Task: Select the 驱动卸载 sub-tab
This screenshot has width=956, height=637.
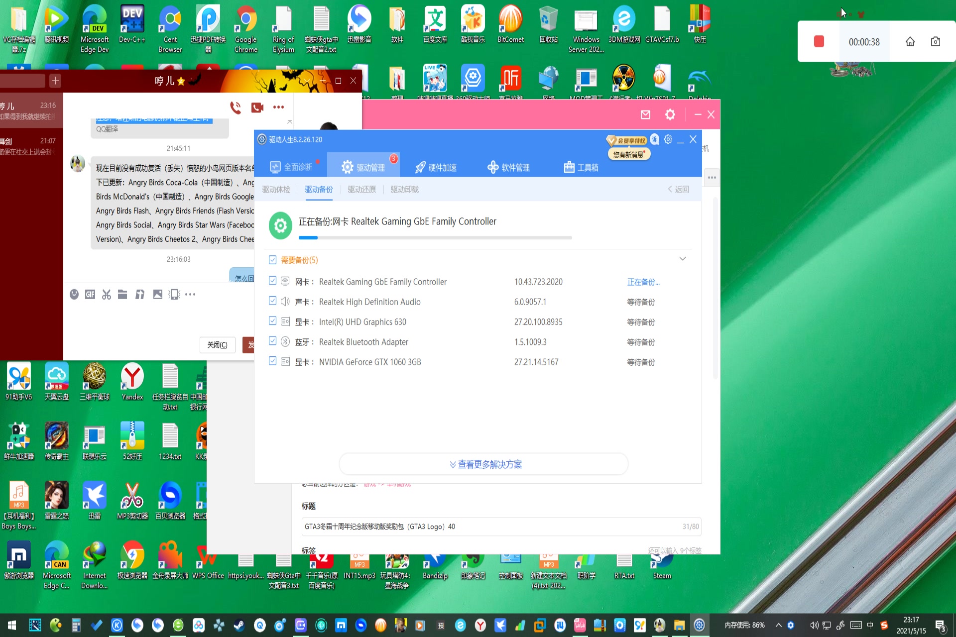Action: click(x=405, y=189)
